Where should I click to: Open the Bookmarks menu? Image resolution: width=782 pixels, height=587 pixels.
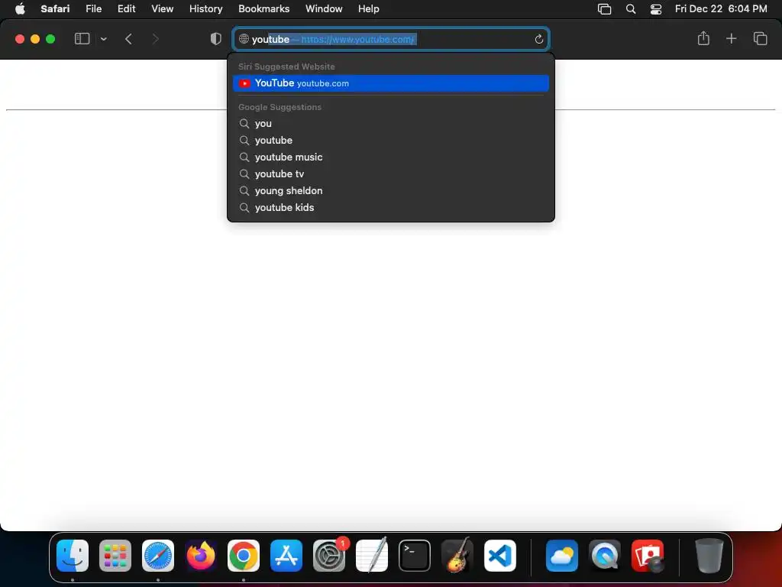point(263,9)
